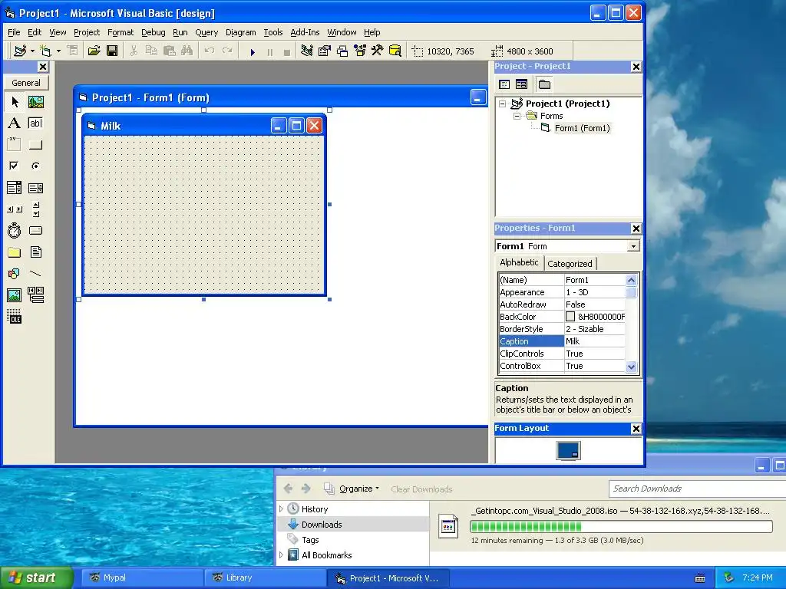Select the vertical scrollbar tool
Viewport: 786px width, 589px height.
(x=35, y=209)
